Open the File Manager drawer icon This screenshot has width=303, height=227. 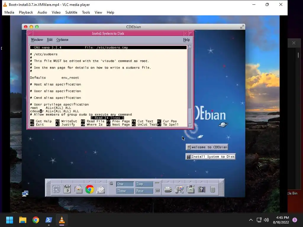(78, 189)
